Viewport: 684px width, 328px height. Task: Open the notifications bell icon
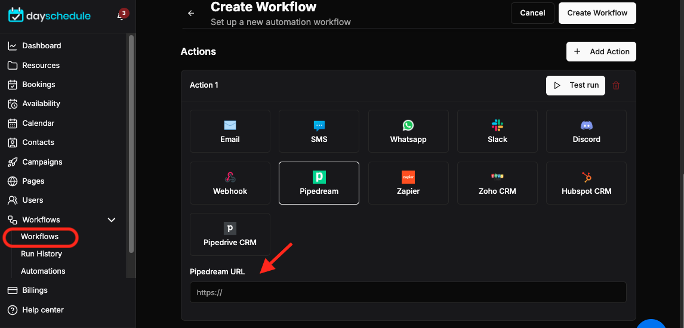[121, 16]
